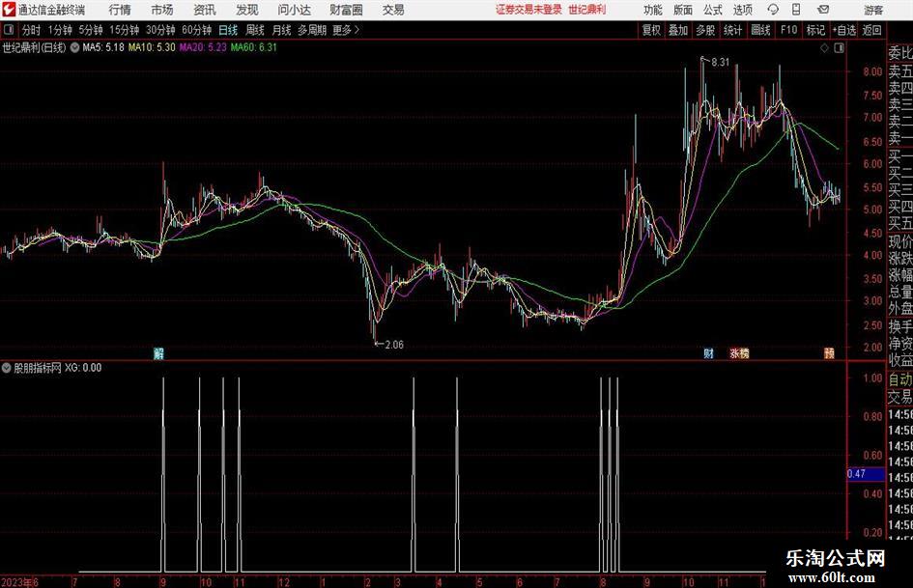This screenshot has height=588, width=913.
Task: Click the MA10: 5.30 value label
Action: click(152, 47)
